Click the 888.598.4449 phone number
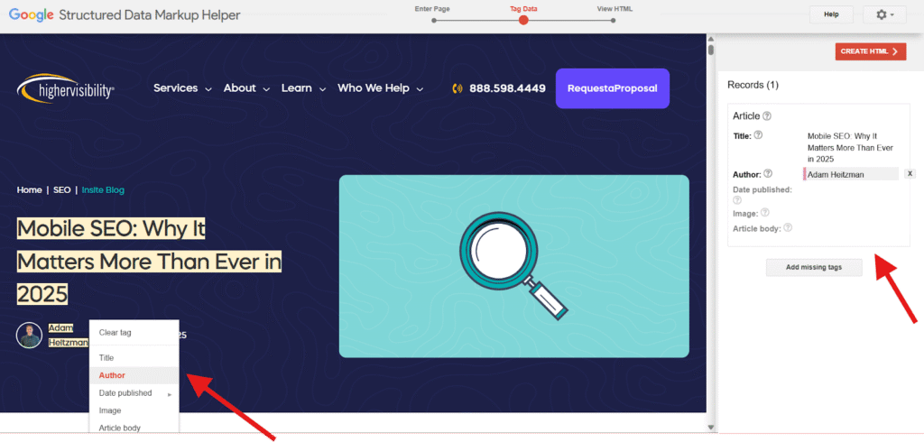The width and height of the screenshot is (924, 442). (507, 88)
